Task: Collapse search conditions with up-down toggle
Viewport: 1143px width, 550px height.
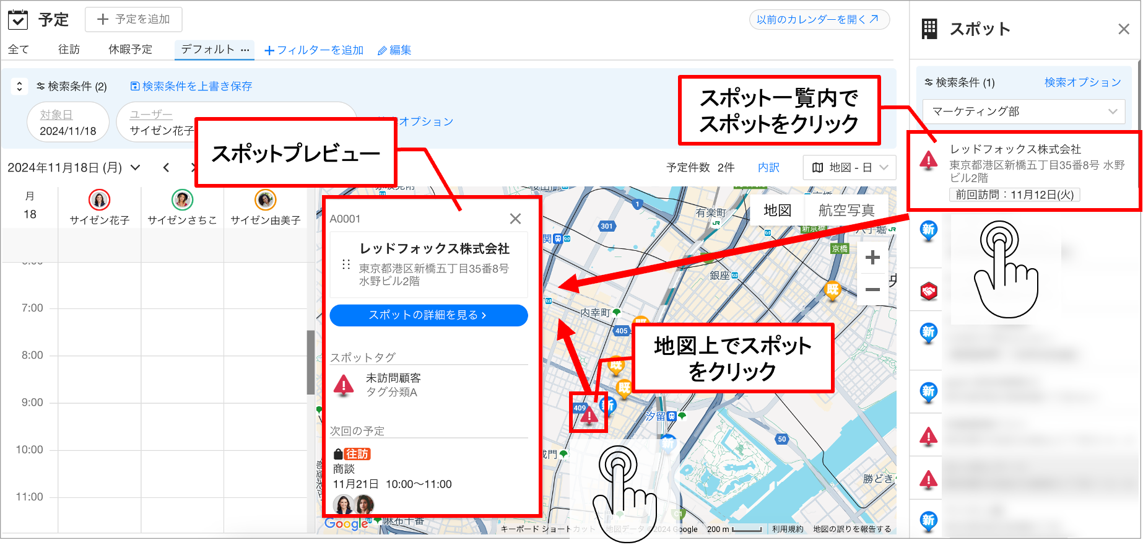Action: tap(19, 86)
